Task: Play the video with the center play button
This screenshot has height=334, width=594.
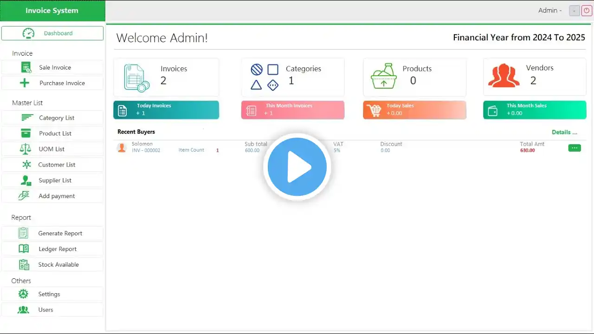Action: [297, 167]
